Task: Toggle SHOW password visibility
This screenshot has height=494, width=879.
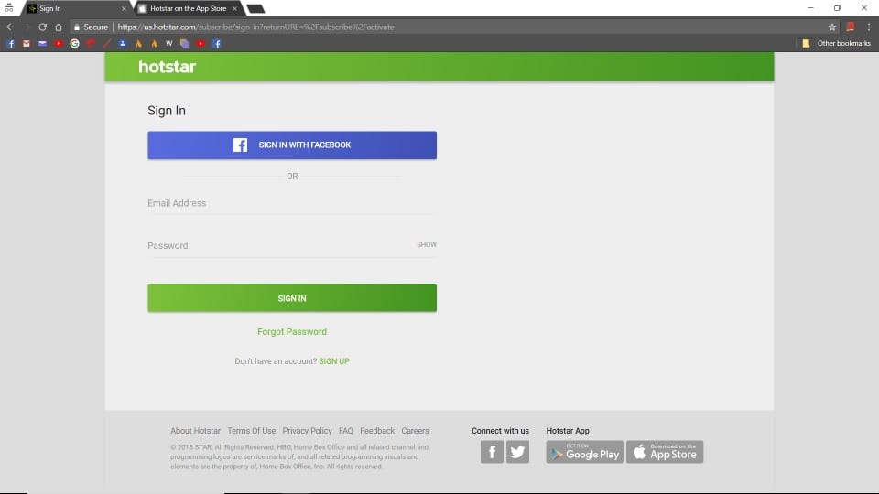Action: 427,245
